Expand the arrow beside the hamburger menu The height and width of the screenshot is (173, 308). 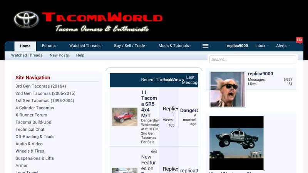pyautogui.click(x=210, y=46)
